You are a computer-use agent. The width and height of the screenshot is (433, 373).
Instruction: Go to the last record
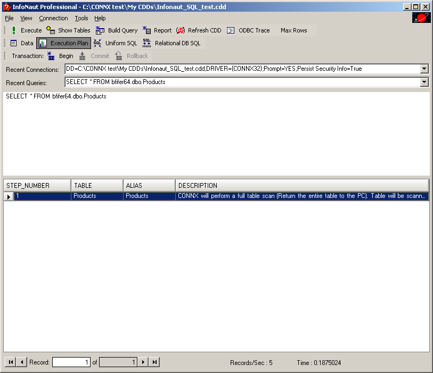click(154, 362)
